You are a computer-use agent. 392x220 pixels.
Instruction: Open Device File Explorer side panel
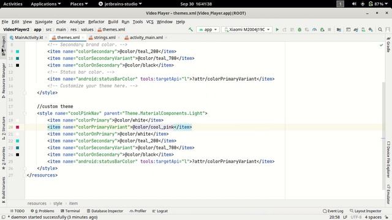pyautogui.click(x=388, y=159)
